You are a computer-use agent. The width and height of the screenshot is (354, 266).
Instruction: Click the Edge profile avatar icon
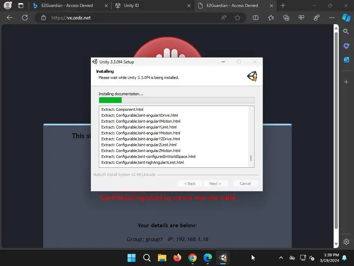8,5
